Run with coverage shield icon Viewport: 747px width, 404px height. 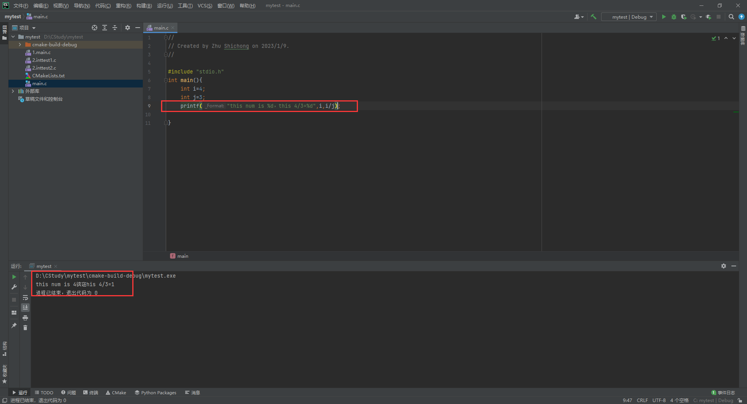[x=684, y=17]
